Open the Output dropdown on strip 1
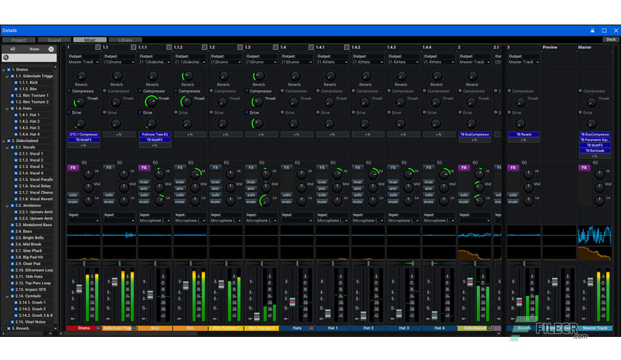This screenshot has width=621, height=360. (83, 62)
